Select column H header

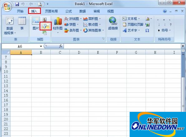point(155,52)
